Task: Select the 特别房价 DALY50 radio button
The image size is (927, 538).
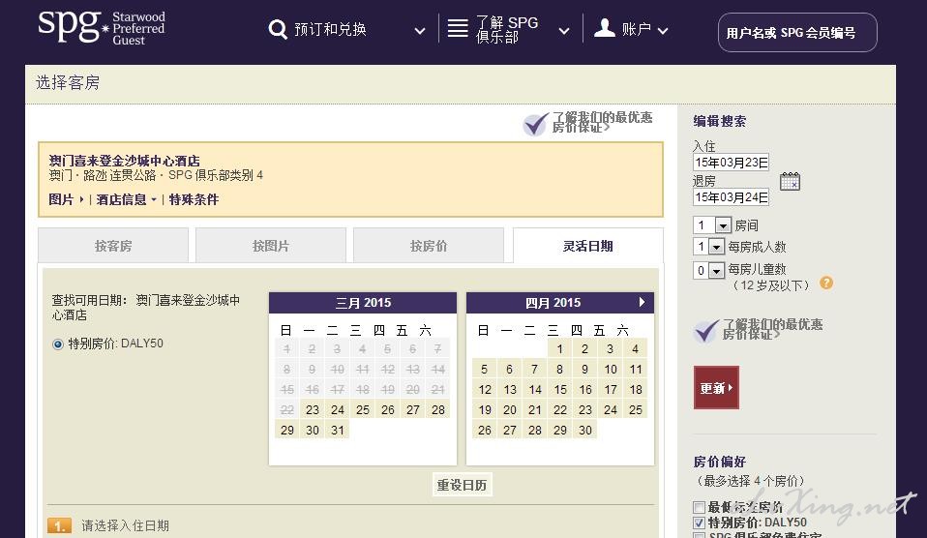Action: point(58,344)
